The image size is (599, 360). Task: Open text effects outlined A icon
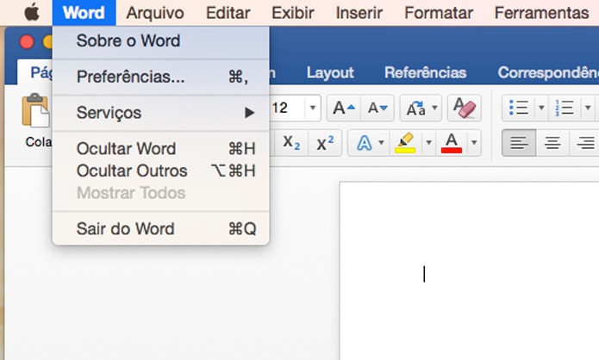tap(365, 143)
